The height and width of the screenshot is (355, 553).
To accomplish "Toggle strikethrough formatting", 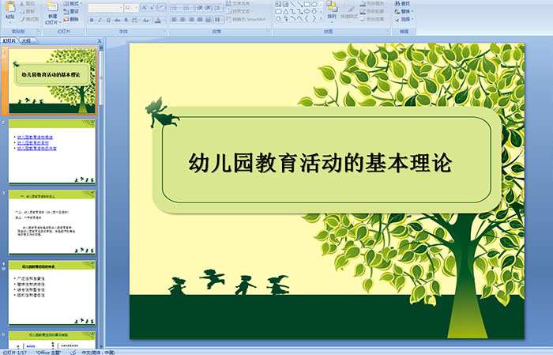I will 117,20.
